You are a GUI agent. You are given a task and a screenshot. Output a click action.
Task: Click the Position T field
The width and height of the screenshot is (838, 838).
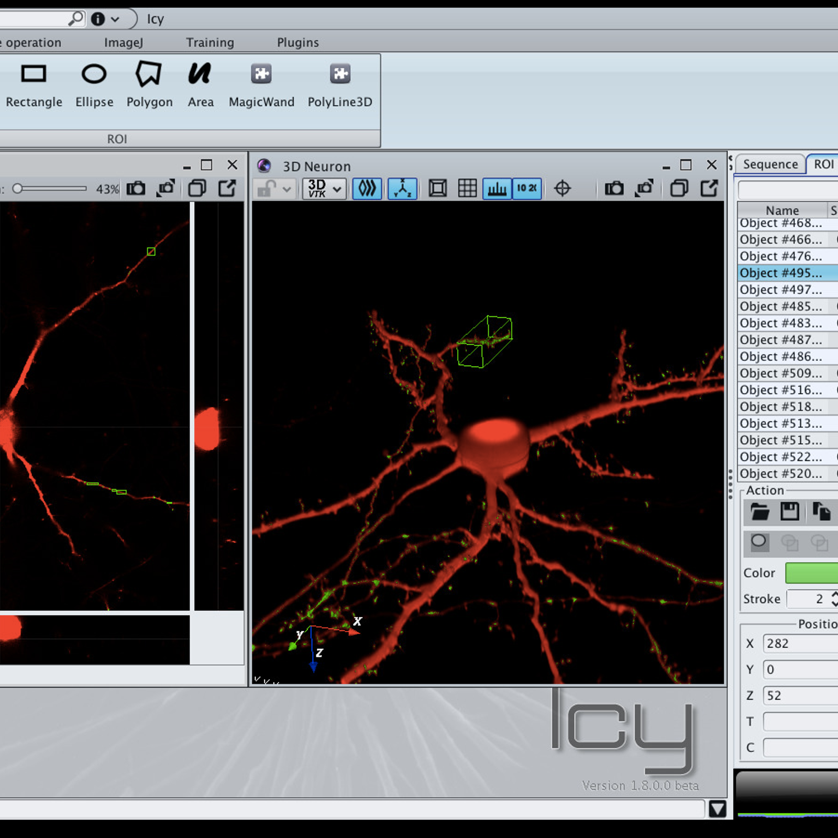point(800,722)
